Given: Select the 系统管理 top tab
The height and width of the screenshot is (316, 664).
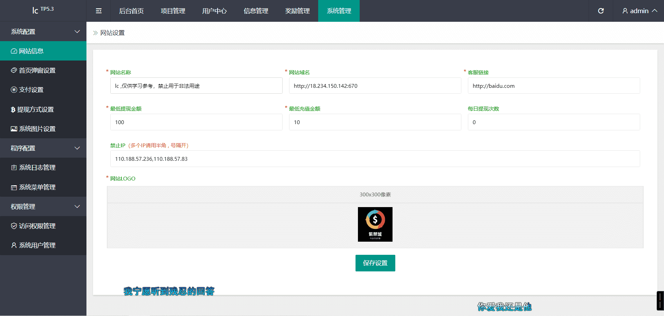Looking at the screenshot, I should 339,11.
